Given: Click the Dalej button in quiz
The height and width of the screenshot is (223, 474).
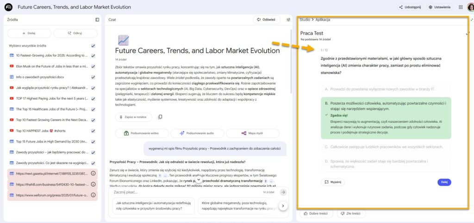Looking at the screenshot, I should 444,182.
